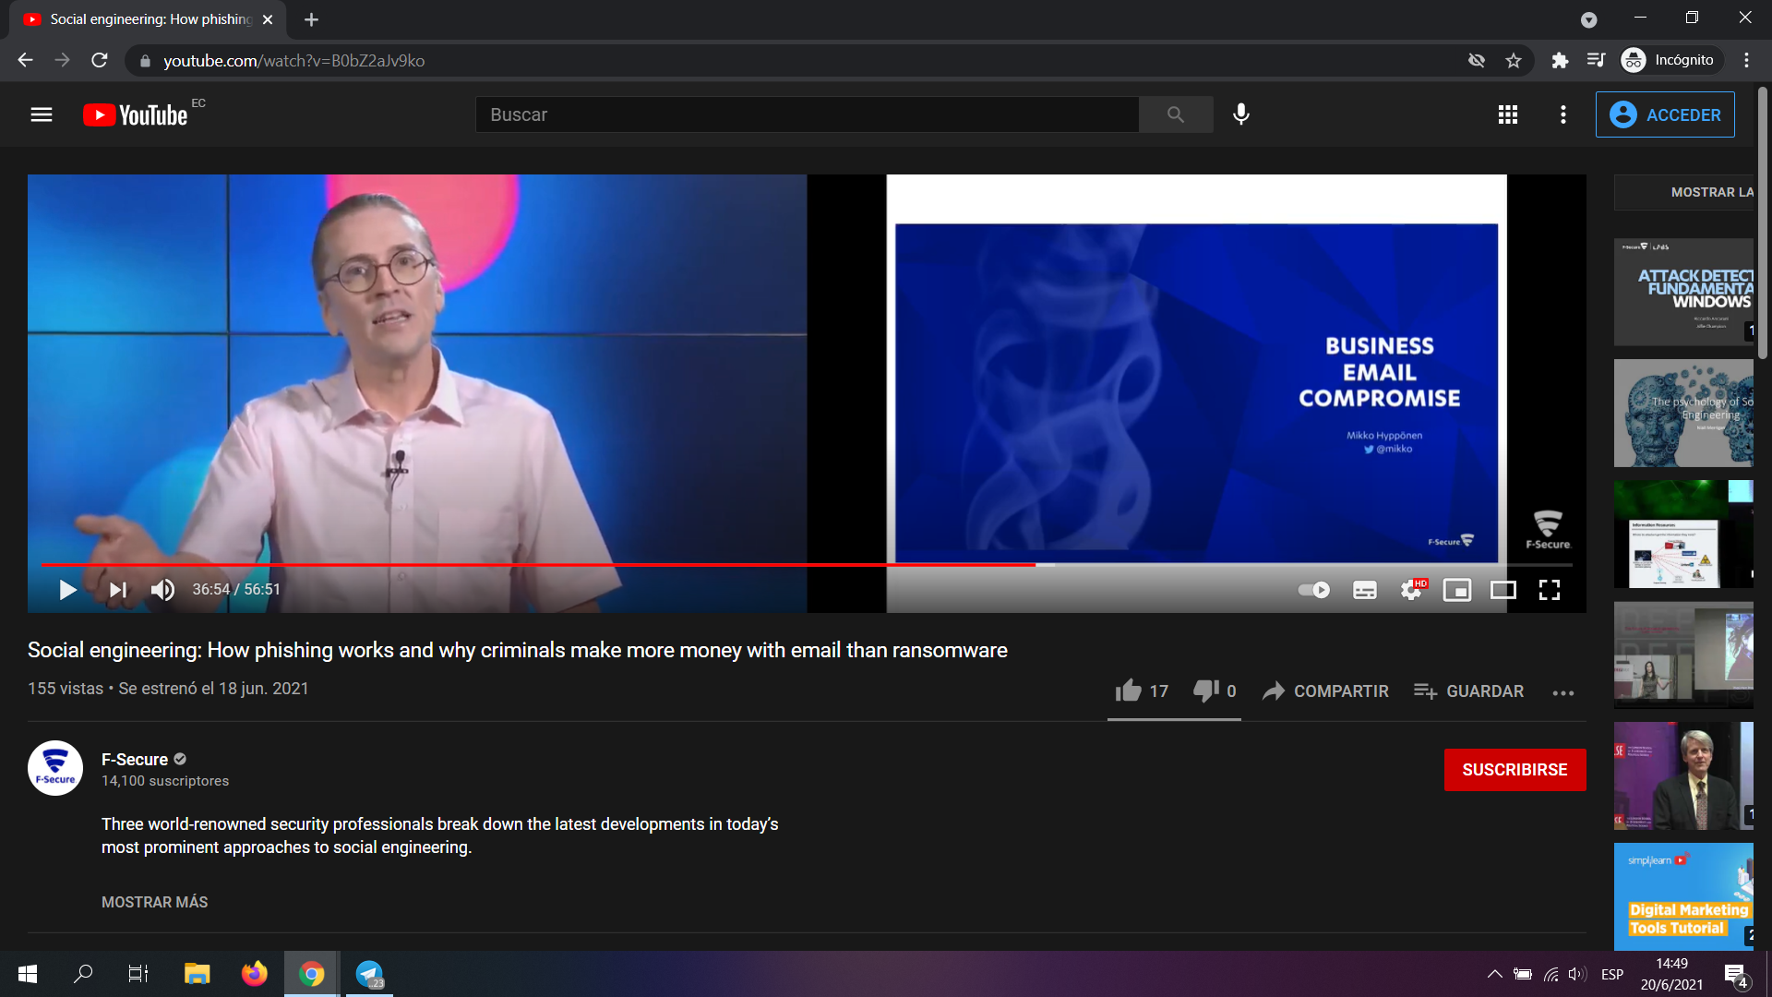Open YouTube settings three-dot menu
Image resolution: width=1772 pixels, height=997 pixels.
1562,114
